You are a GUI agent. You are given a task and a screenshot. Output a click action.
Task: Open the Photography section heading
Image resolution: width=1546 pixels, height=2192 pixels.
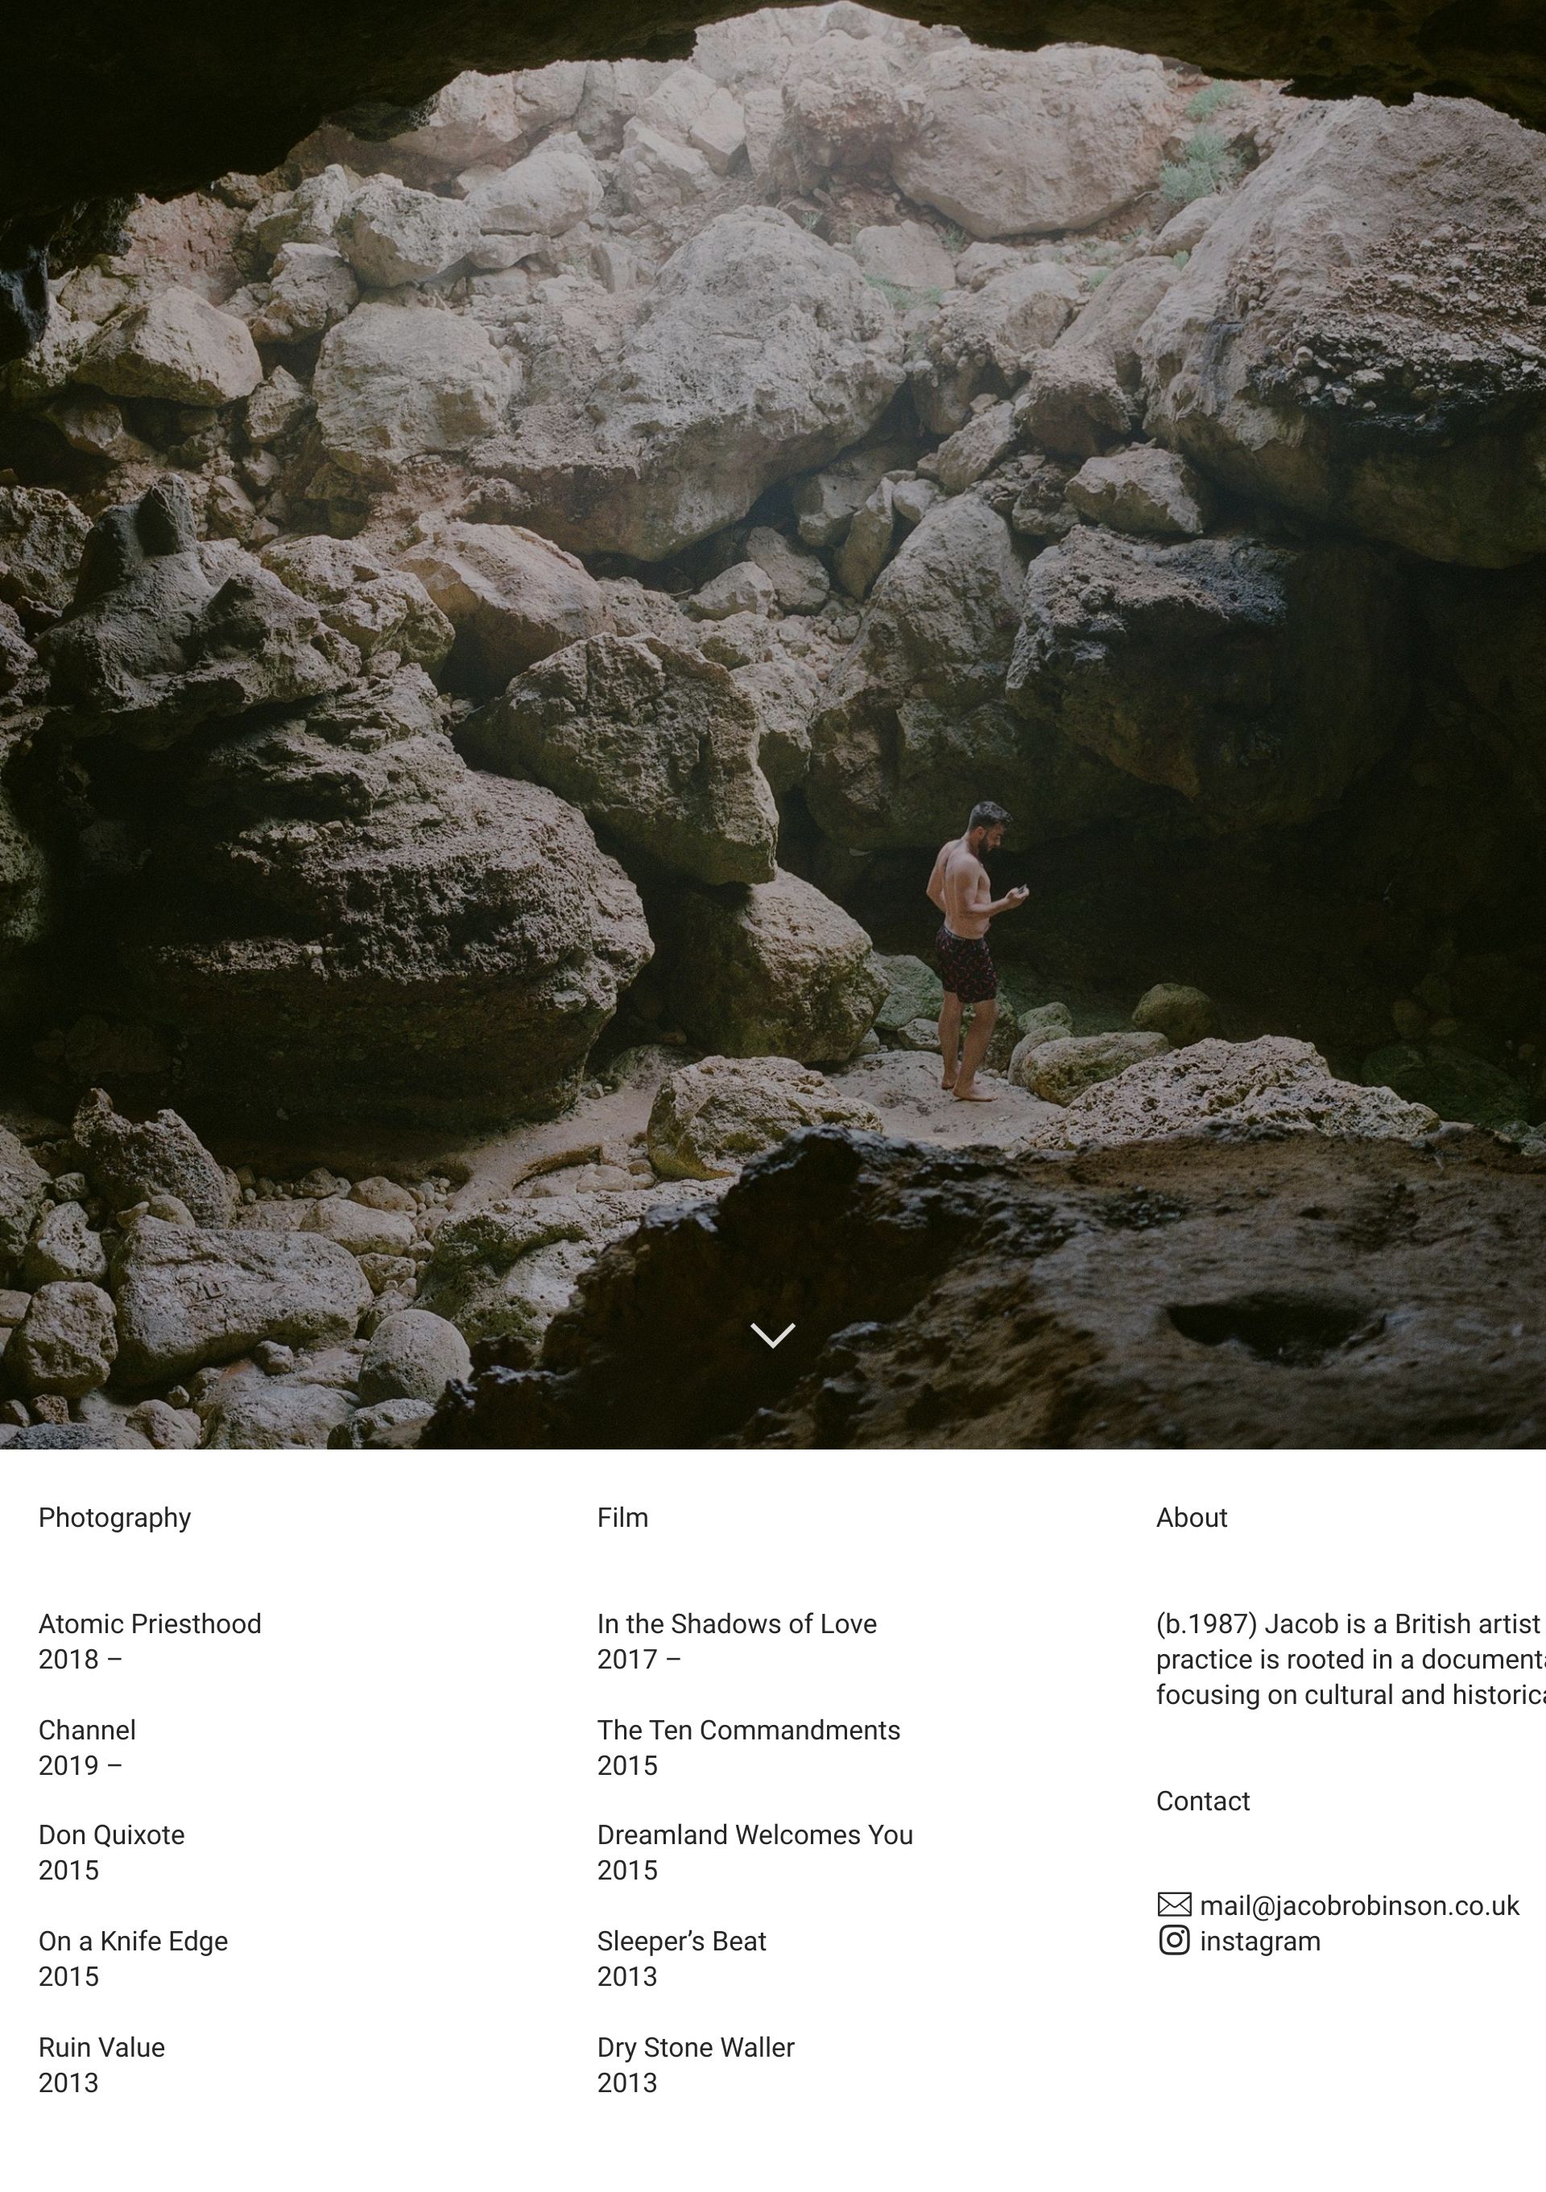(x=114, y=1518)
